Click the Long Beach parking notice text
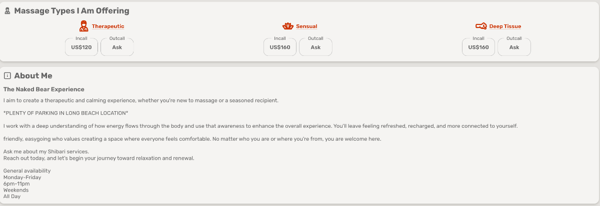 coord(65,113)
